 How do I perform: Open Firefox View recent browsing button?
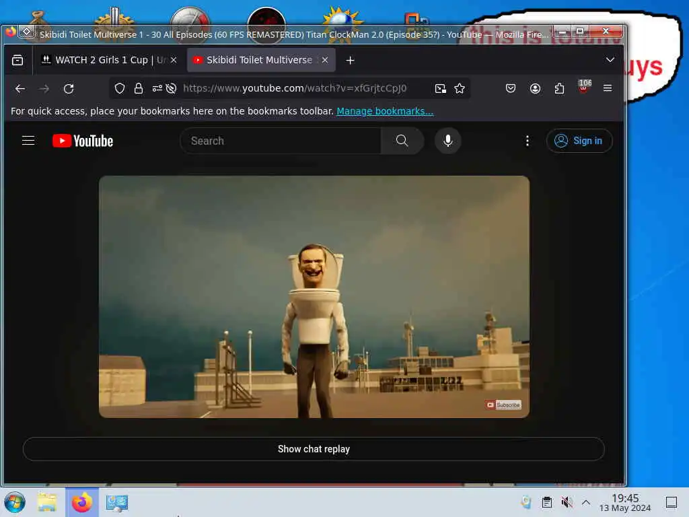click(17, 60)
